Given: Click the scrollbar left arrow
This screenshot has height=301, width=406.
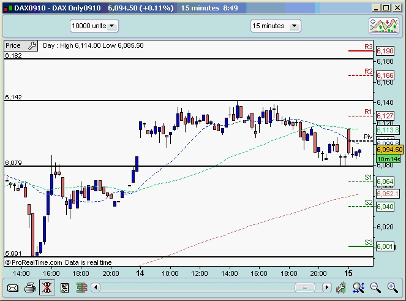Looking at the screenshot, I should (96, 288).
